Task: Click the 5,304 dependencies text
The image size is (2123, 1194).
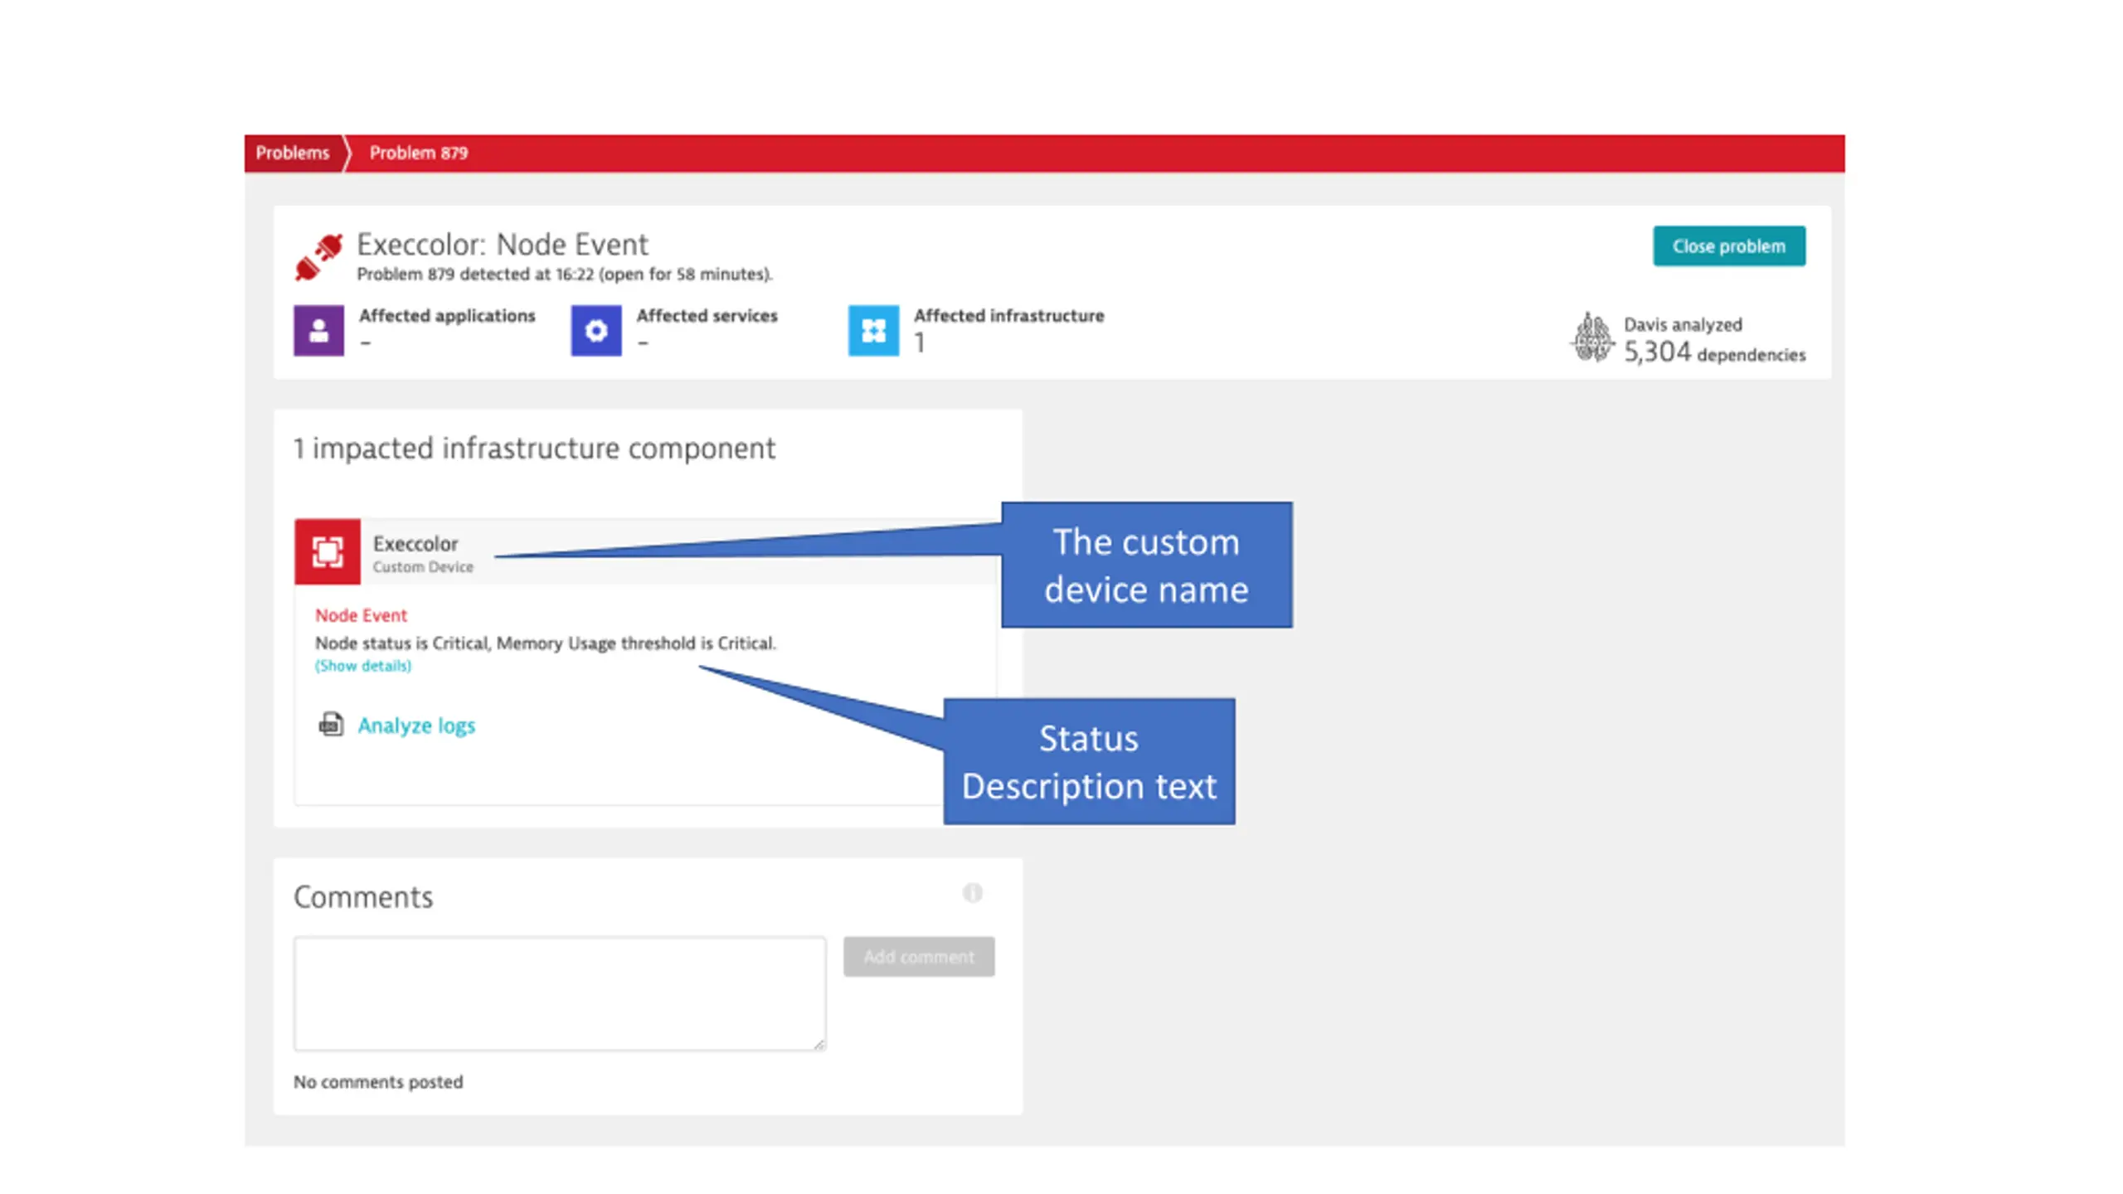Action: click(1713, 353)
